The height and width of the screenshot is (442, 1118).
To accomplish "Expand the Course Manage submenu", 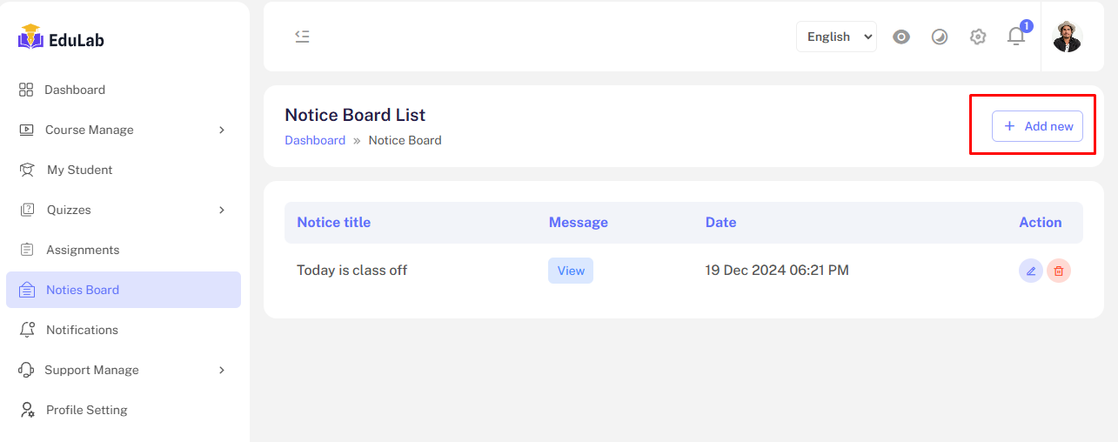I will [x=222, y=130].
